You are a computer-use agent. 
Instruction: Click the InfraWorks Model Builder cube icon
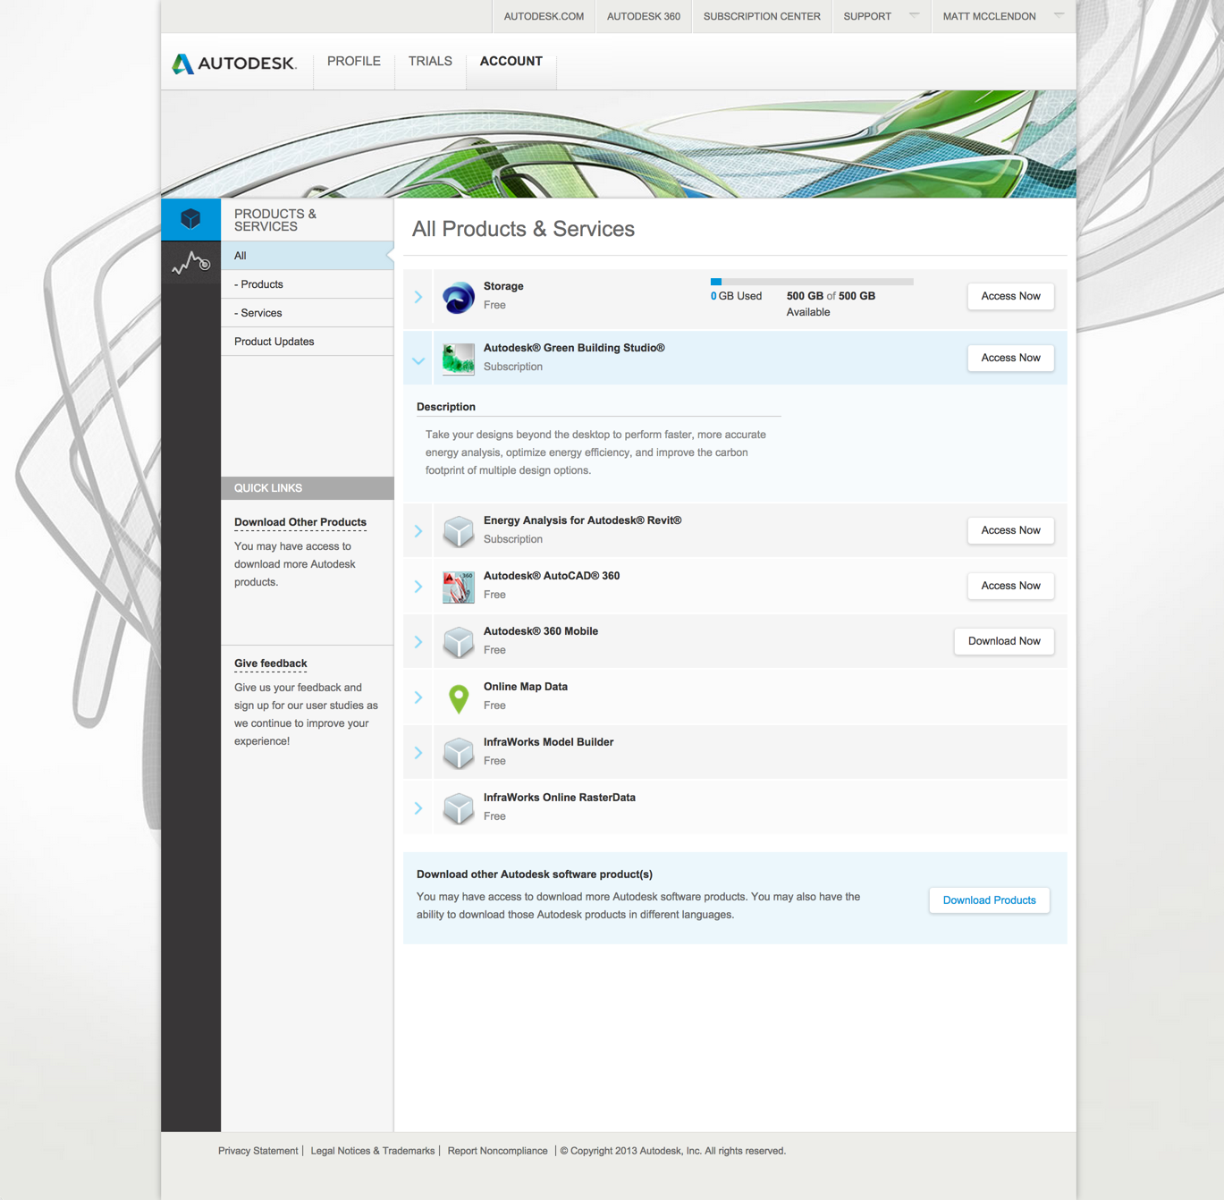(459, 753)
